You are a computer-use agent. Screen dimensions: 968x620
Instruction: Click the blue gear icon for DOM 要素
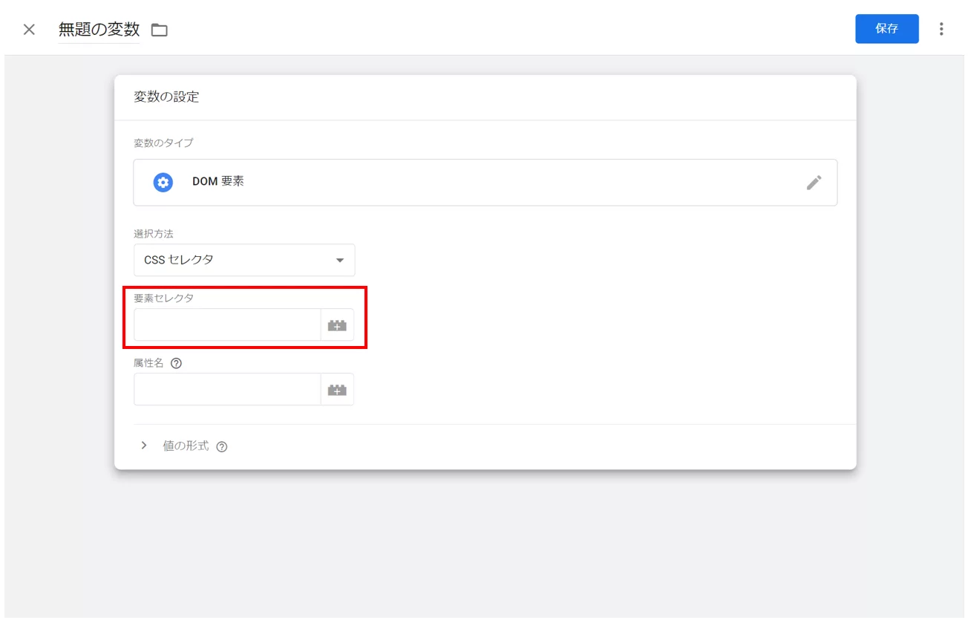[163, 182]
